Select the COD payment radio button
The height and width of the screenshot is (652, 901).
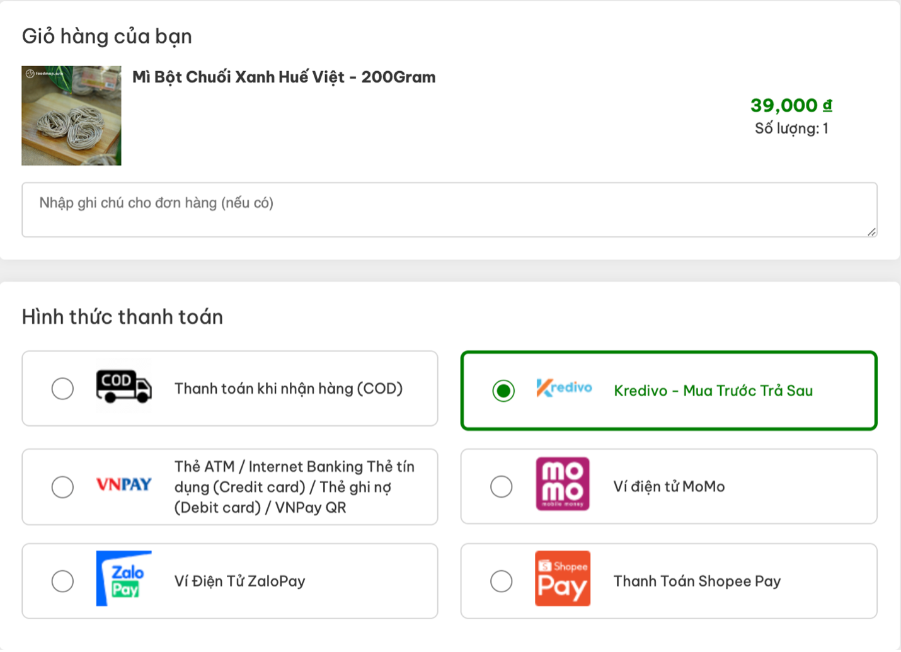click(62, 389)
